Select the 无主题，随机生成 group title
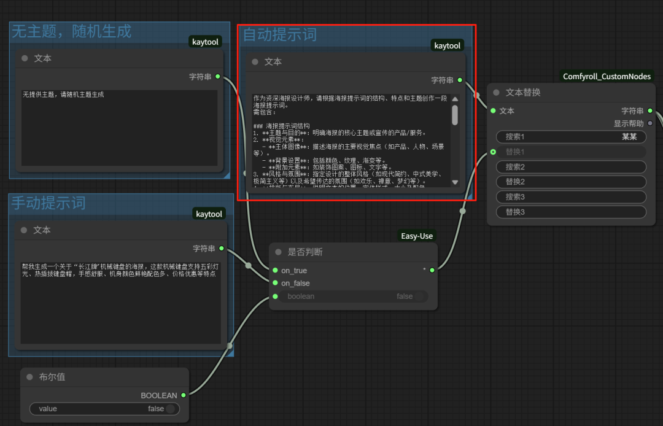Screen dimensions: 663x426 tap(71, 31)
